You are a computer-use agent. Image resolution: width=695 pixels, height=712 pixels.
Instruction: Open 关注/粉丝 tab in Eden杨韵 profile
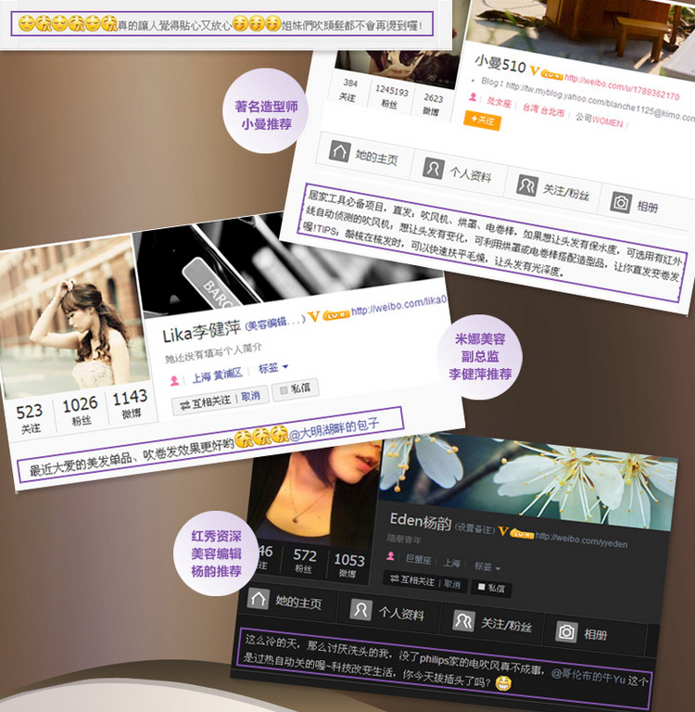(492, 624)
